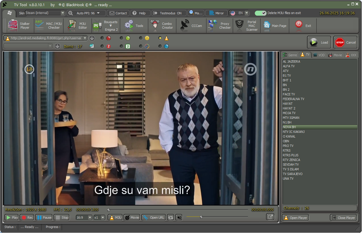Launch the M3U Editor
This screenshot has height=233, width=362.
point(78,25)
